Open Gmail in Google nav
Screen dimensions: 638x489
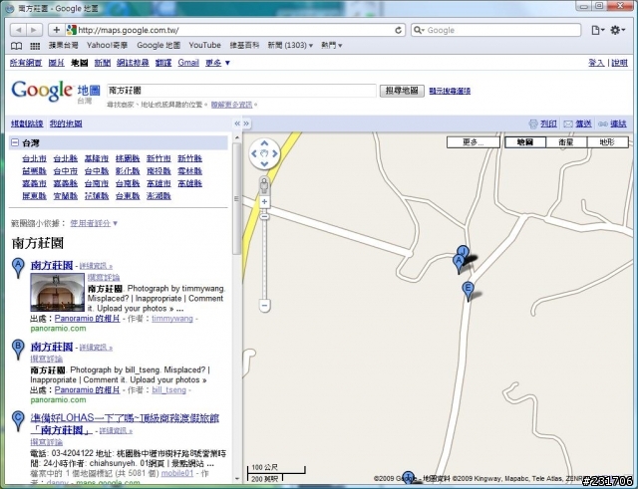188,63
